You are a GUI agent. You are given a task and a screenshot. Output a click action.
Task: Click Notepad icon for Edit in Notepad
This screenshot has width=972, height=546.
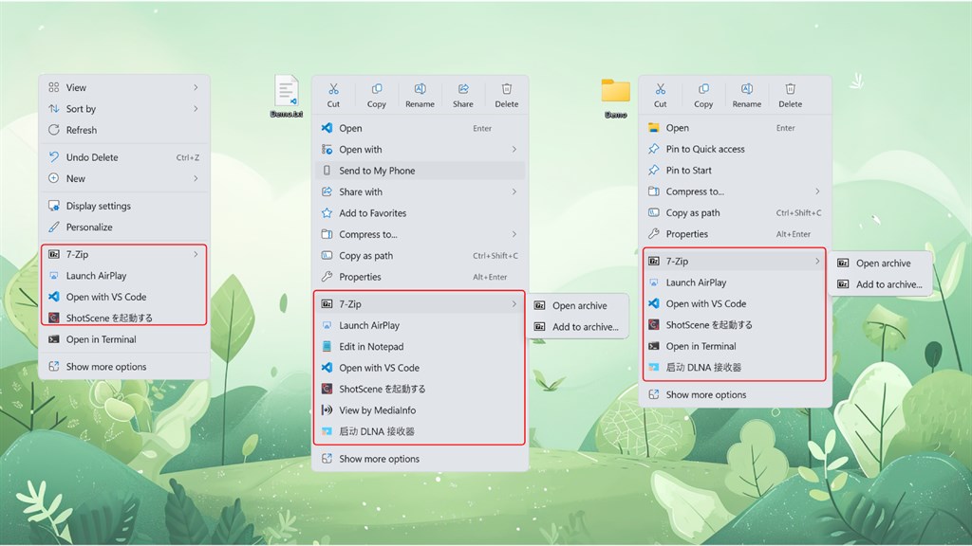tap(327, 347)
